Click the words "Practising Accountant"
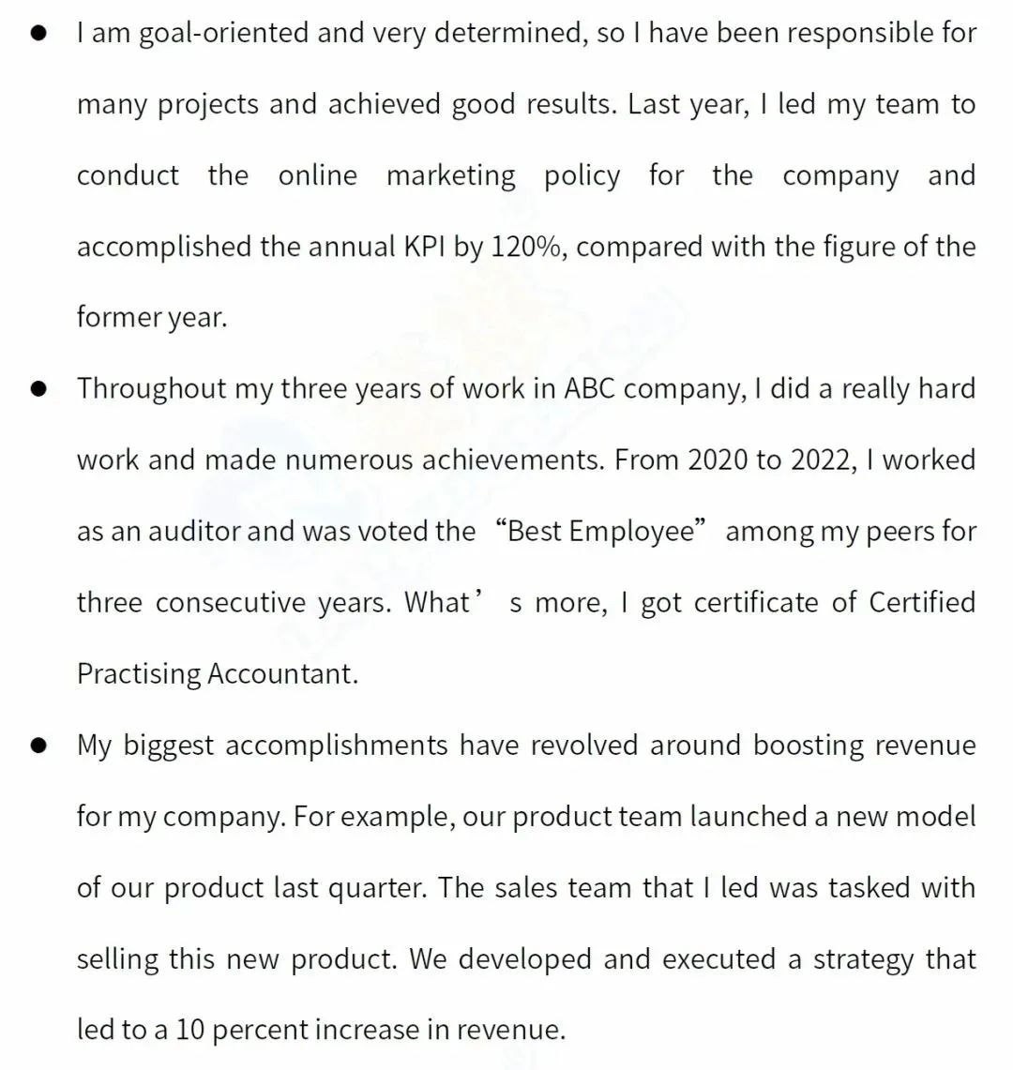This screenshot has width=1013, height=1070. point(217,674)
